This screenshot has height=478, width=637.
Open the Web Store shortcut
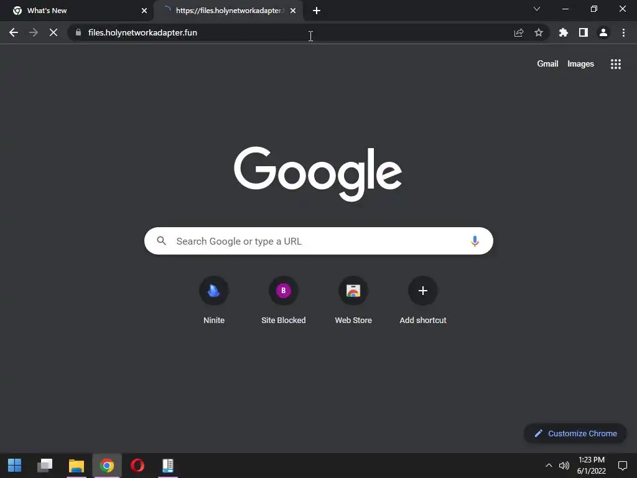click(x=353, y=300)
